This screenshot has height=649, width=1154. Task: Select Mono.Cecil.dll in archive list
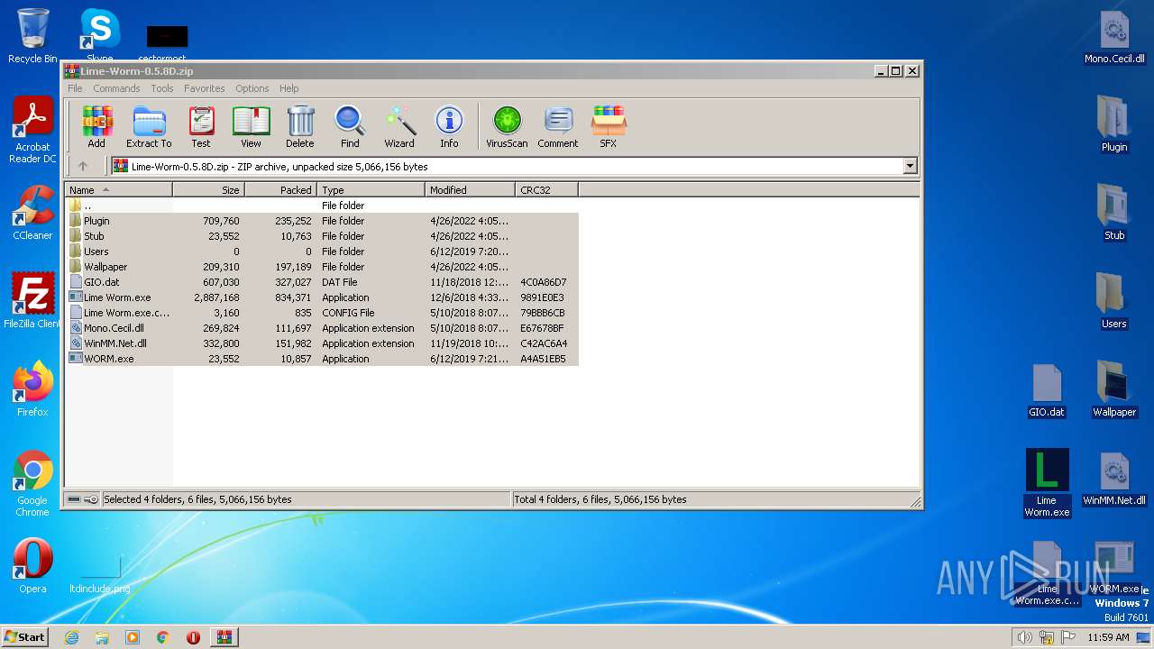[322, 328]
